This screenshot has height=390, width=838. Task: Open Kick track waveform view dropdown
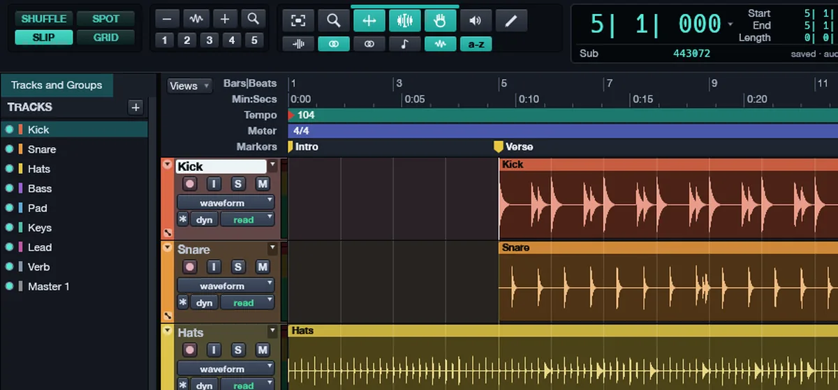click(226, 203)
